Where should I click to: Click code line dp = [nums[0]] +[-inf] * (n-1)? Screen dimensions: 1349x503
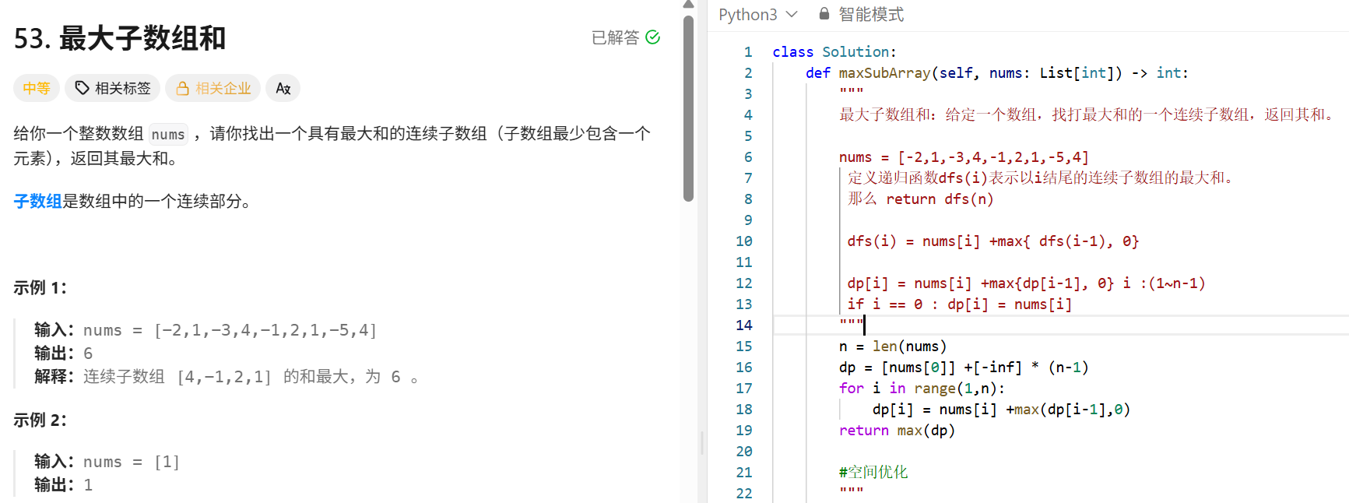pyautogui.click(x=964, y=368)
